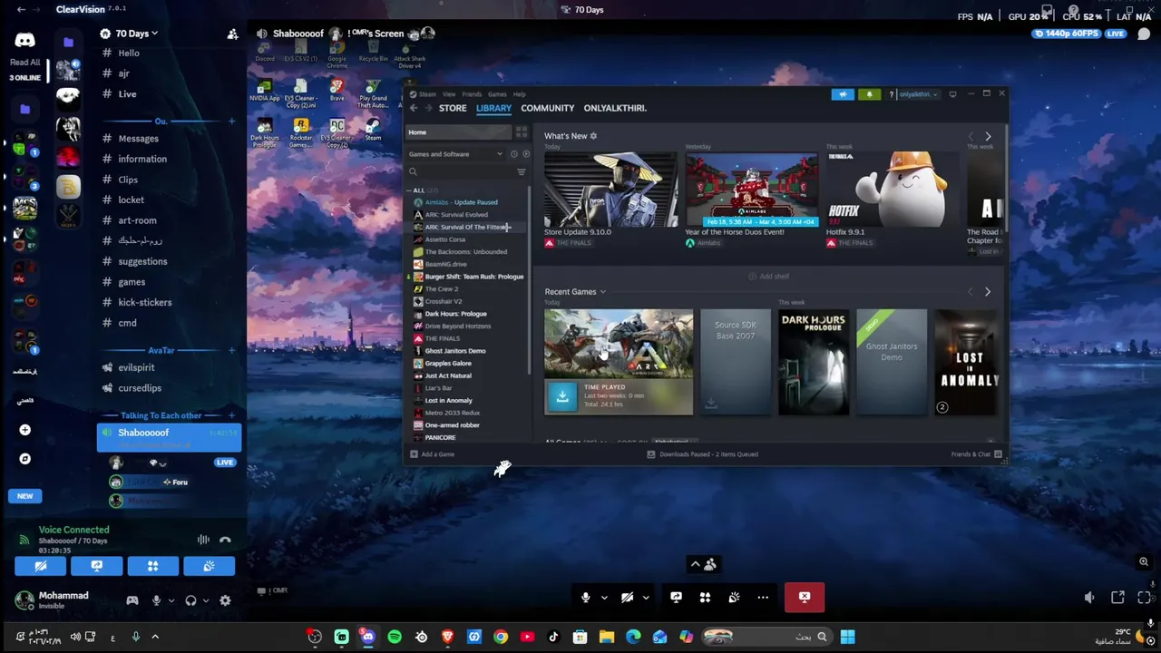Open Friends & Chat in Steam
The width and height of the screenshot is (1161, 653).
click(x=976, y=454)
